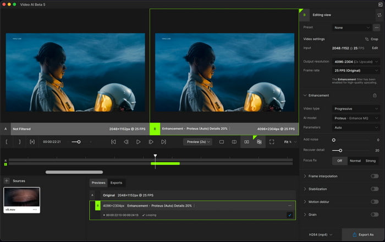
Task: Click the swap icon beside Editing view
Action: pos(380,15)
